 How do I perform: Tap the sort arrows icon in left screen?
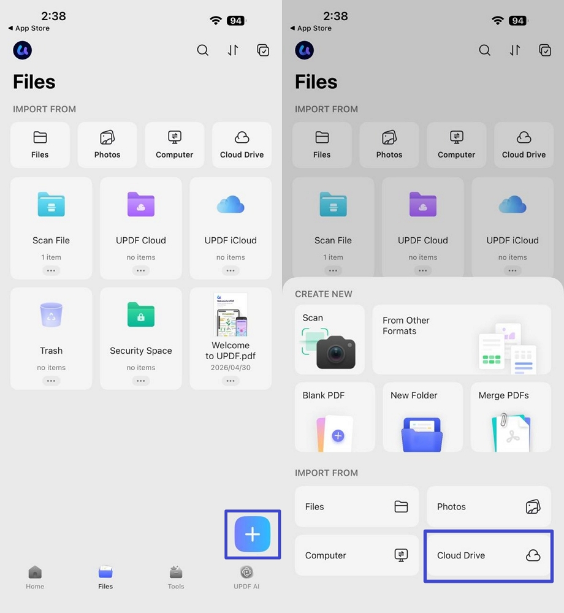tap(233, 50)
